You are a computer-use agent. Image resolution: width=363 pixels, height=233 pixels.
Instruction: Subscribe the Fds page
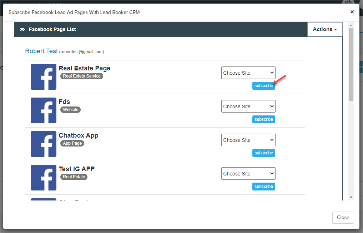click(264, 119)
